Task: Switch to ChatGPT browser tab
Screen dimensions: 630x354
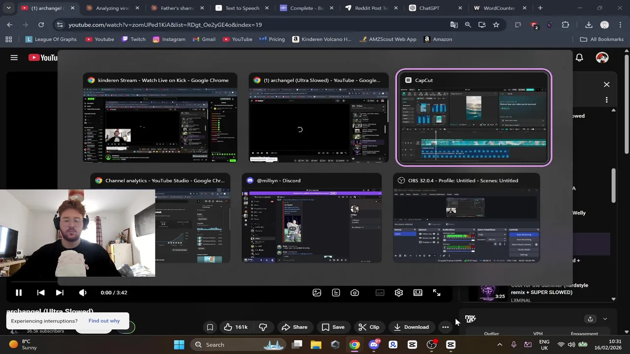Action: pyautogui.click(x=436, y=8)
